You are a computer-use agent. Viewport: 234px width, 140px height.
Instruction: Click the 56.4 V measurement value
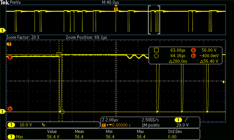(53, 137)
